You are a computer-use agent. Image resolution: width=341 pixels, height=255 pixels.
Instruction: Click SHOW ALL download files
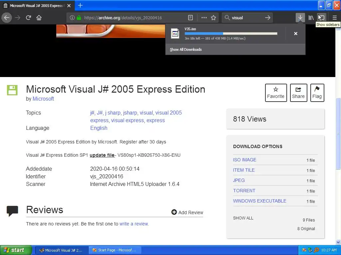(x=243, y=218)
